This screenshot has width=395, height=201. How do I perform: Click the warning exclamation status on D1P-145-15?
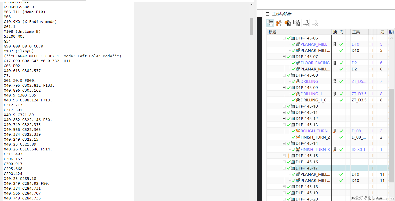tap(288, 156)
